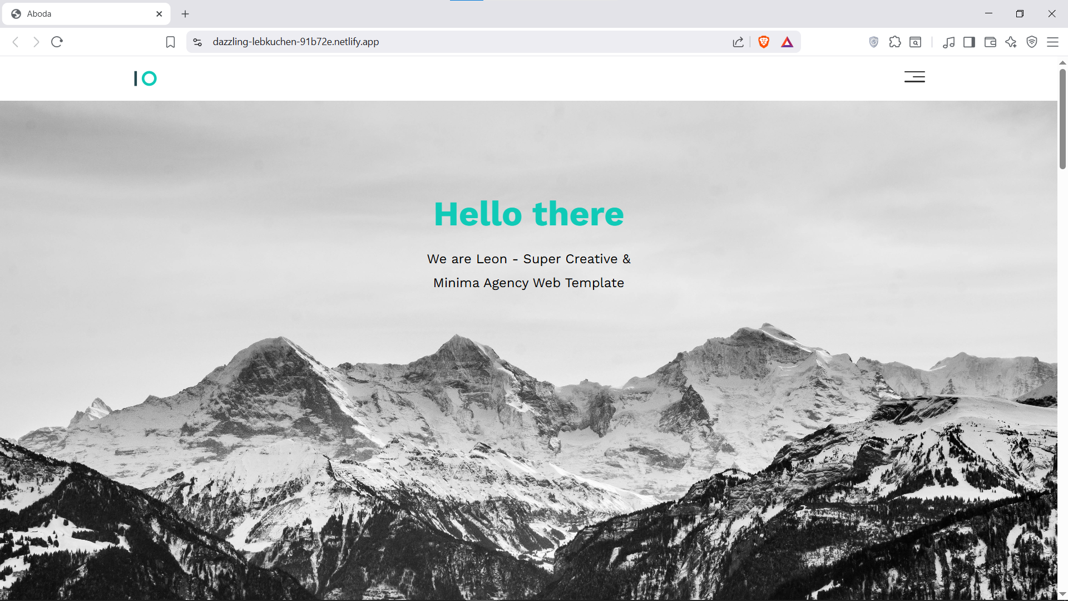Click the IO site logo
This screenshot has width=1068, height=601.
click(x=145, y=78)
